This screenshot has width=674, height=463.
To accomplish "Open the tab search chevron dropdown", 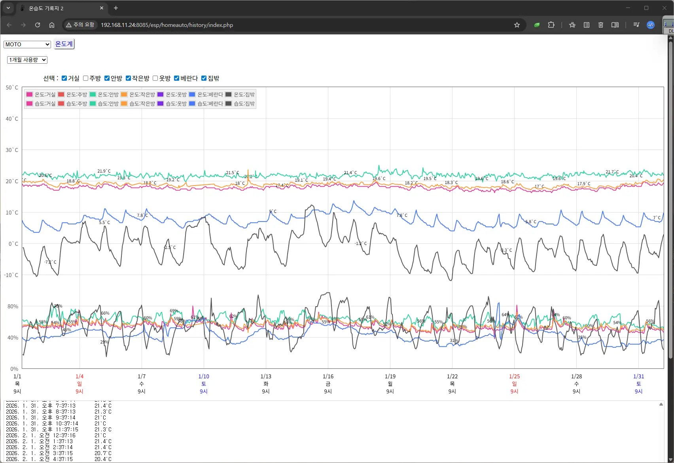I will [8, 8].
